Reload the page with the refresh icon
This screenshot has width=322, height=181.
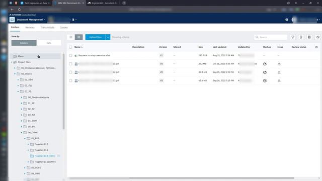coord(19,10)
